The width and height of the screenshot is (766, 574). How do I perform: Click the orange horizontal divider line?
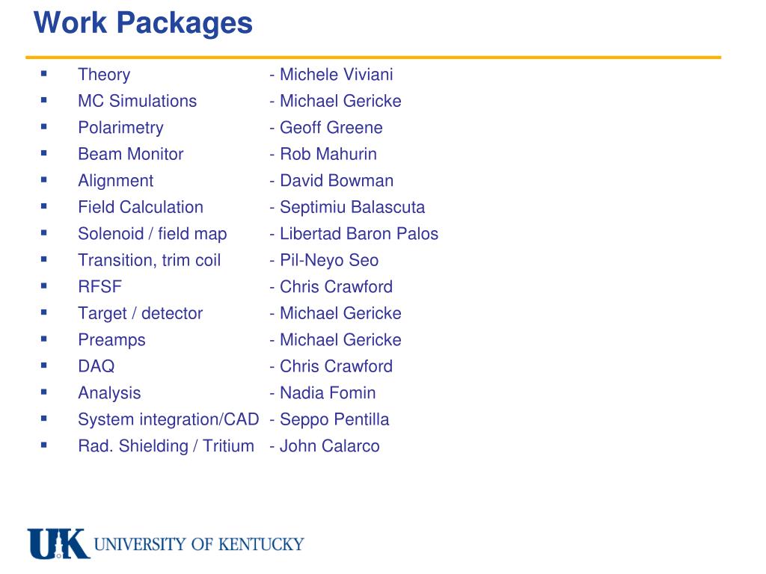tap(373, 57)
